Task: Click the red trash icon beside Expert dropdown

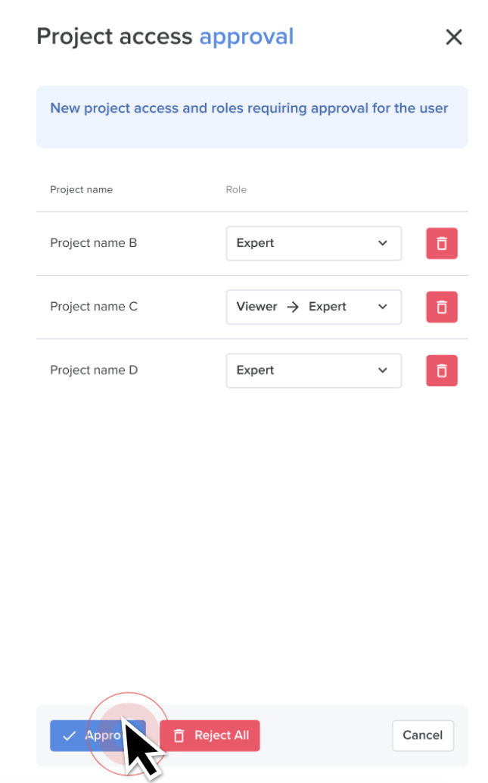Action: tap(441, 243)
